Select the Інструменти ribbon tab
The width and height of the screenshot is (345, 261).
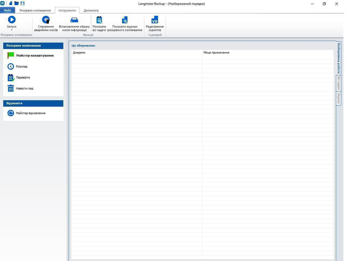[67, 11]
